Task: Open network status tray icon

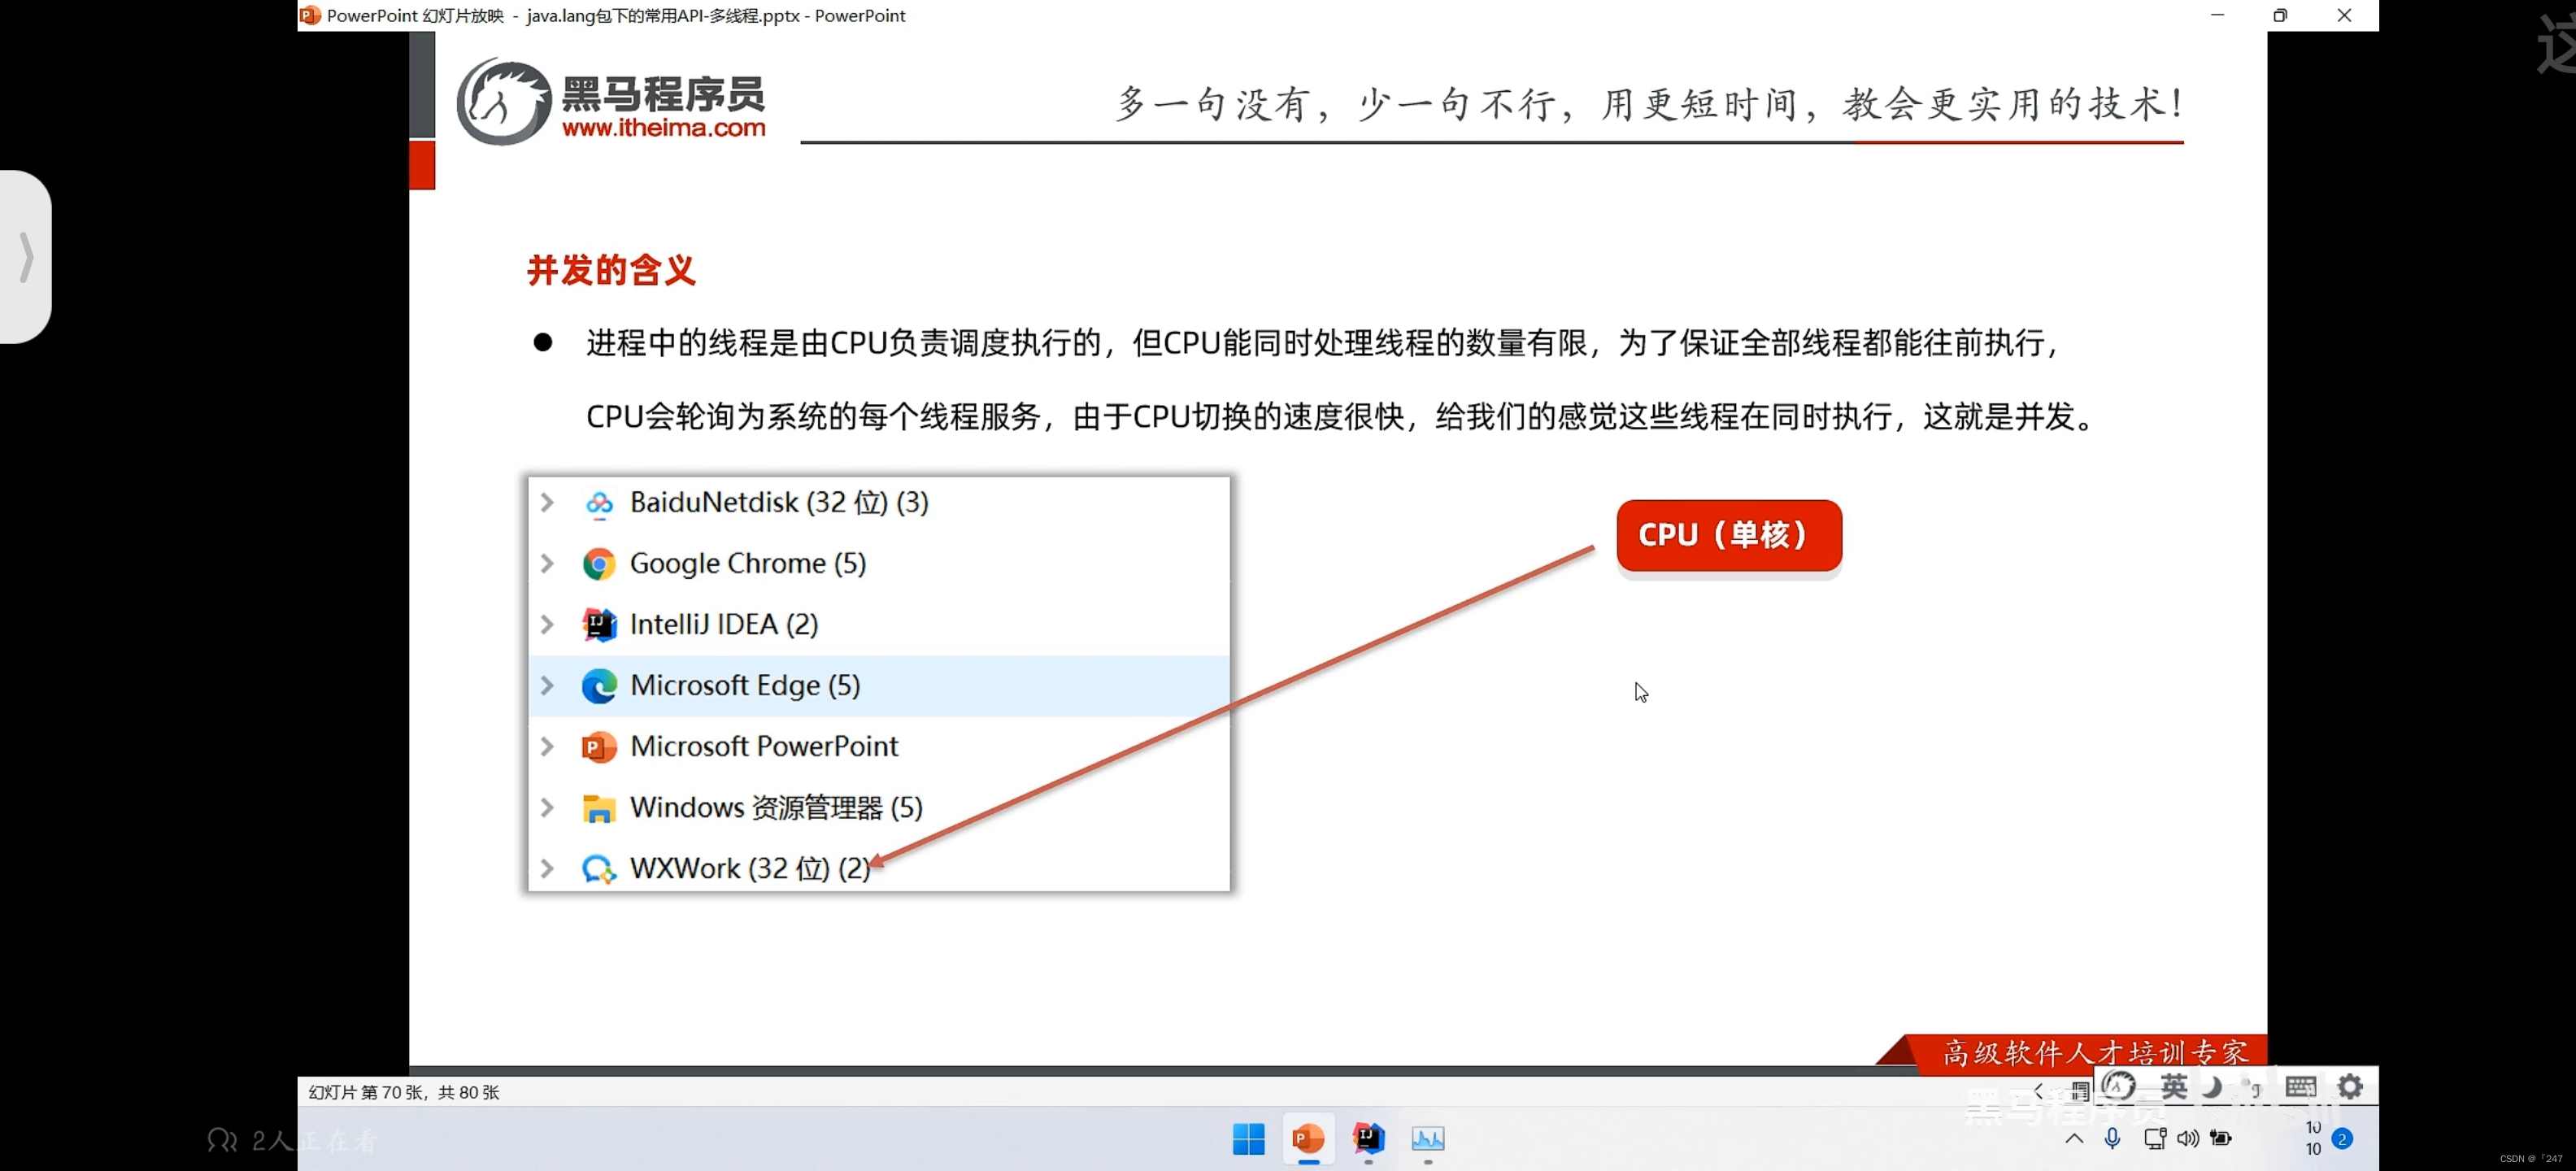Action: (2155, 1138)
